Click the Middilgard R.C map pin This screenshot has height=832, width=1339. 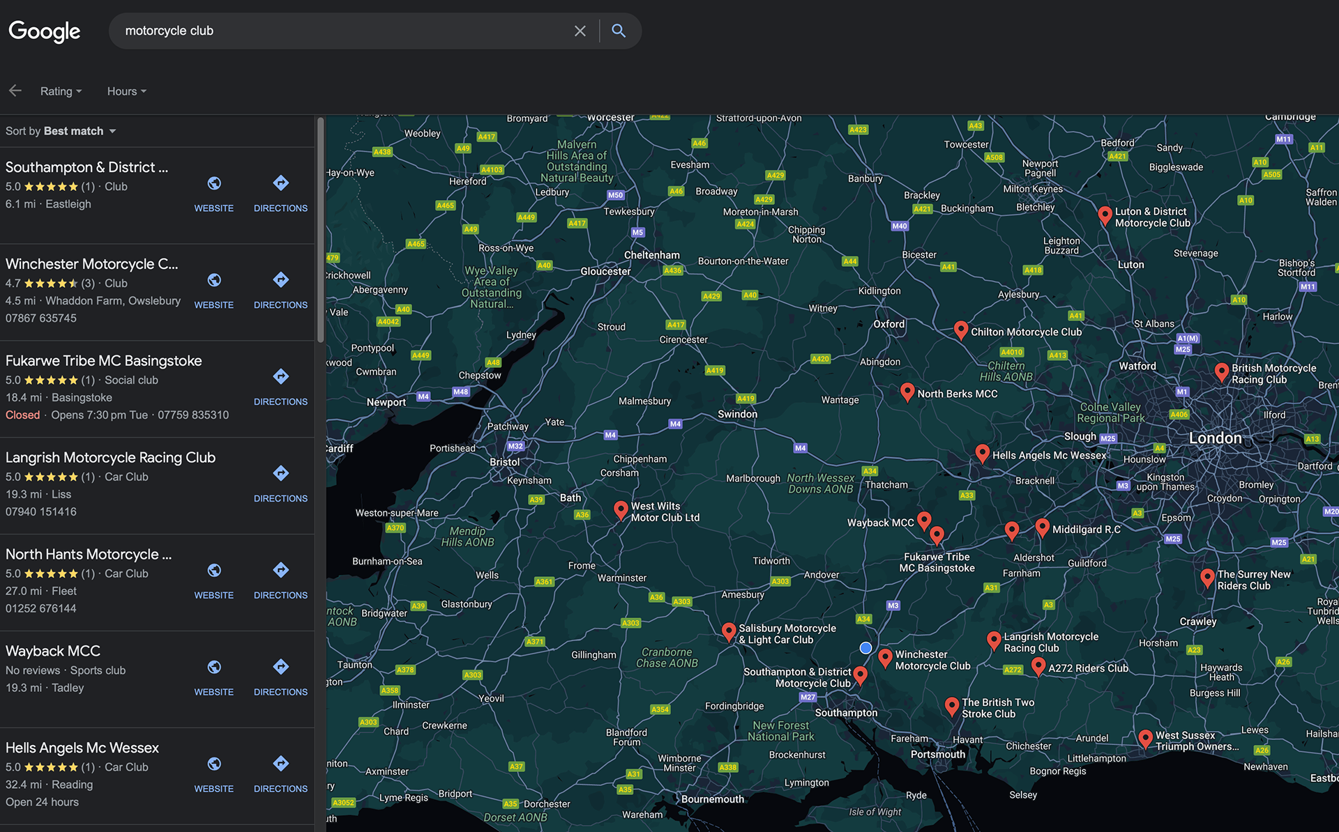[1043, 528]
